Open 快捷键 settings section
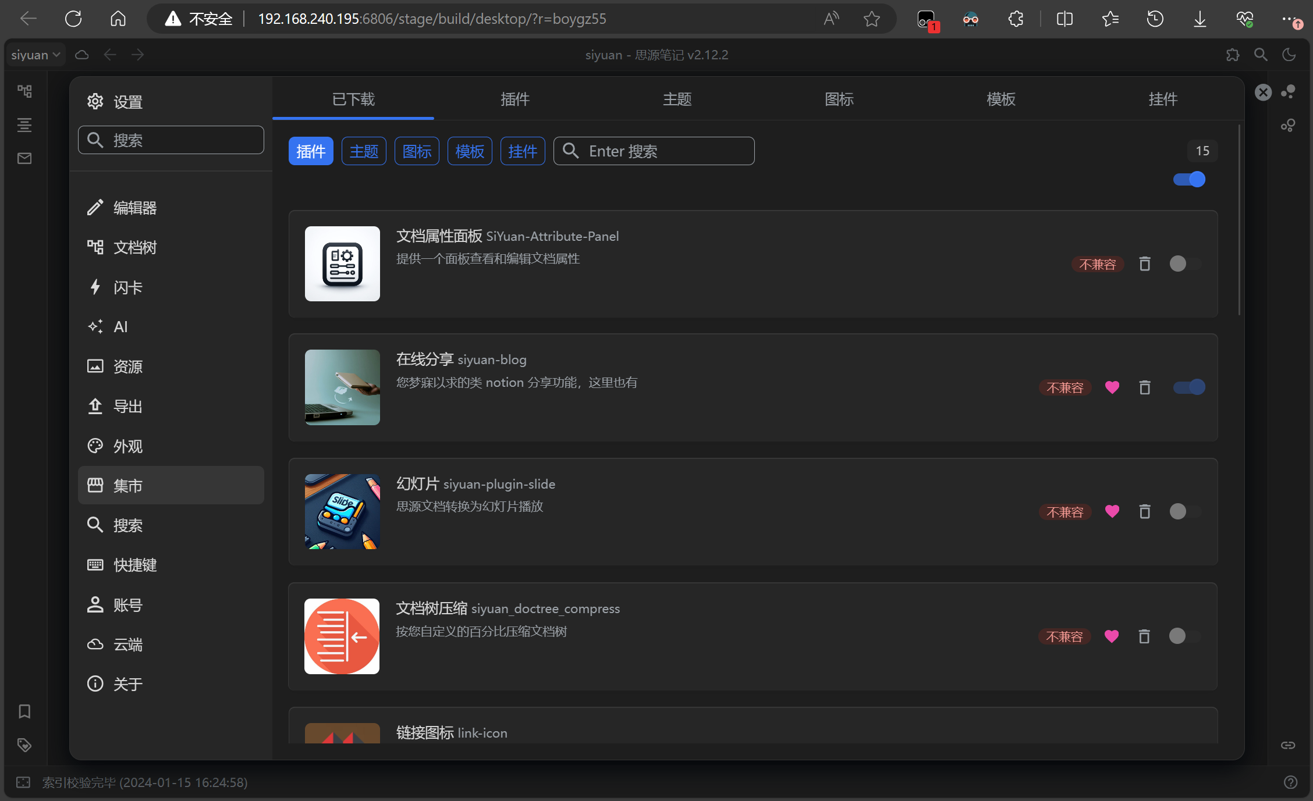The image size is (1313, 801). [135, 565]
